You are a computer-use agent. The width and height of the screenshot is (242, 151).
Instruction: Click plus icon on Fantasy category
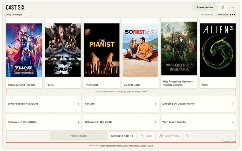click(x=155, y=104)
